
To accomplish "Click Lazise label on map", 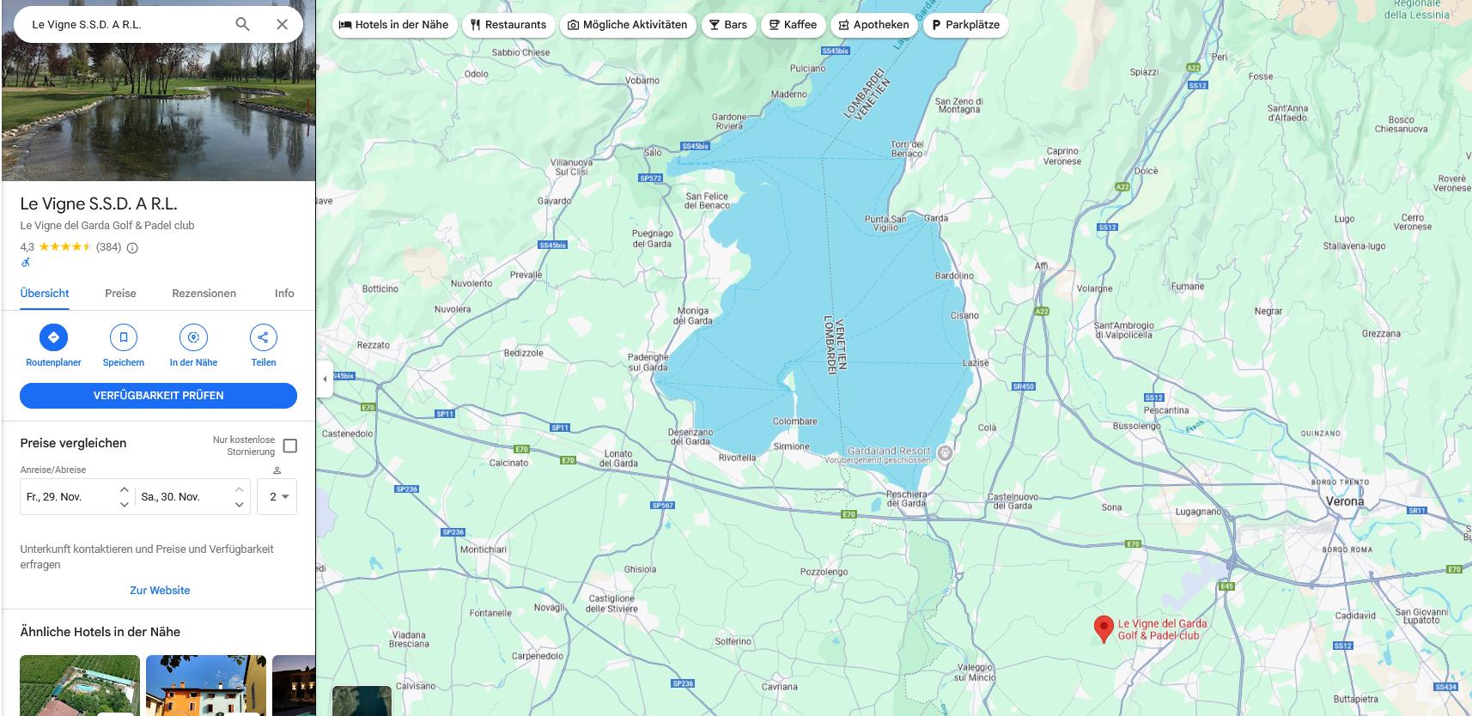I will click(976, 362).
